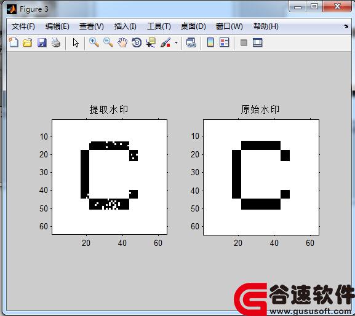Screen dimensions: 355x316
Task: Click the Link Plot toolbar icon
Action: (191, 42)
